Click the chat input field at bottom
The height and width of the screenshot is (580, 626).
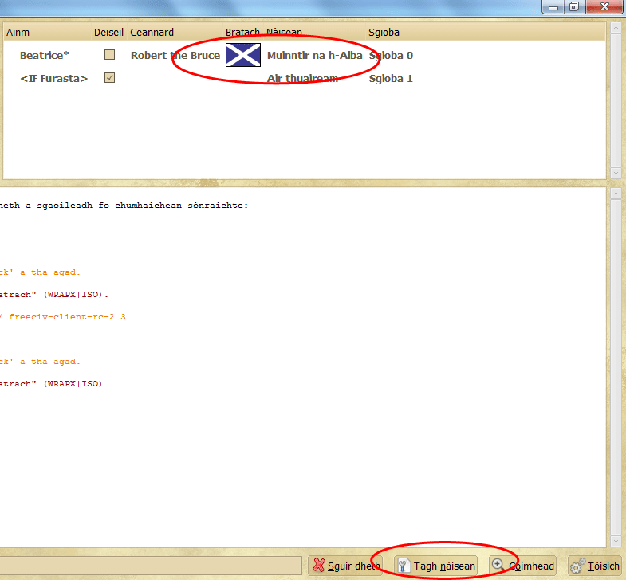click(x=152, y=566)
